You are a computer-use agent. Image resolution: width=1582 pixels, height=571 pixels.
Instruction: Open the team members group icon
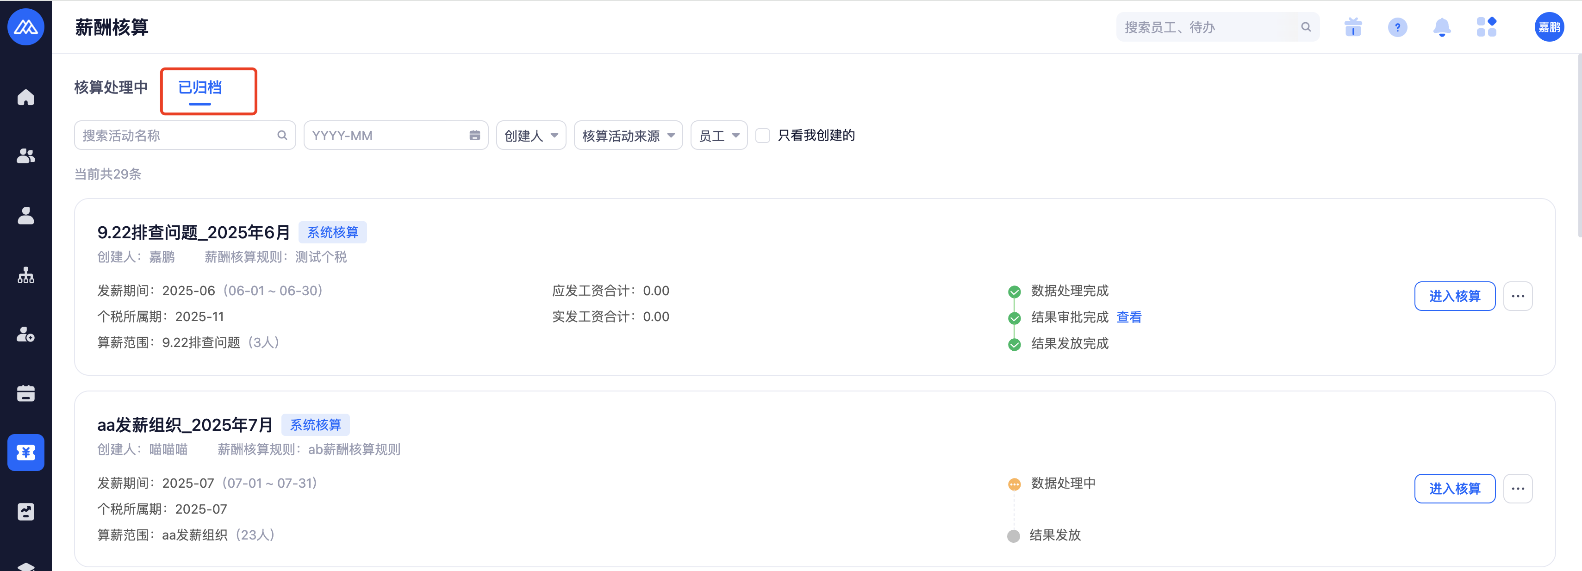[26, 156]
